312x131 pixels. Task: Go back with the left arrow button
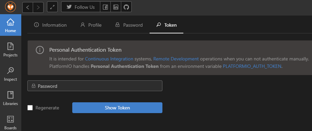click(28, 7)
